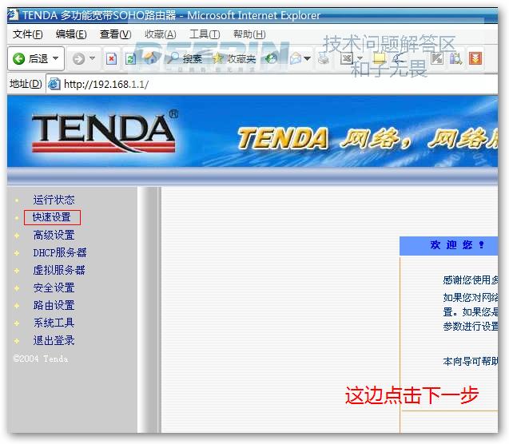Open the 编辑(E) menu

pos(71,34)
